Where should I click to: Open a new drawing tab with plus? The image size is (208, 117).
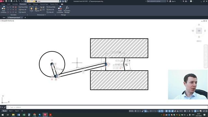tap(25, 18)
